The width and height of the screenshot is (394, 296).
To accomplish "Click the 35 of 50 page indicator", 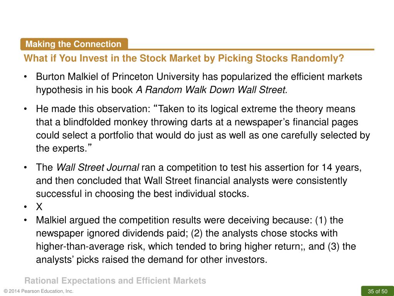I will pyautogui.click(x=377, y=291).
